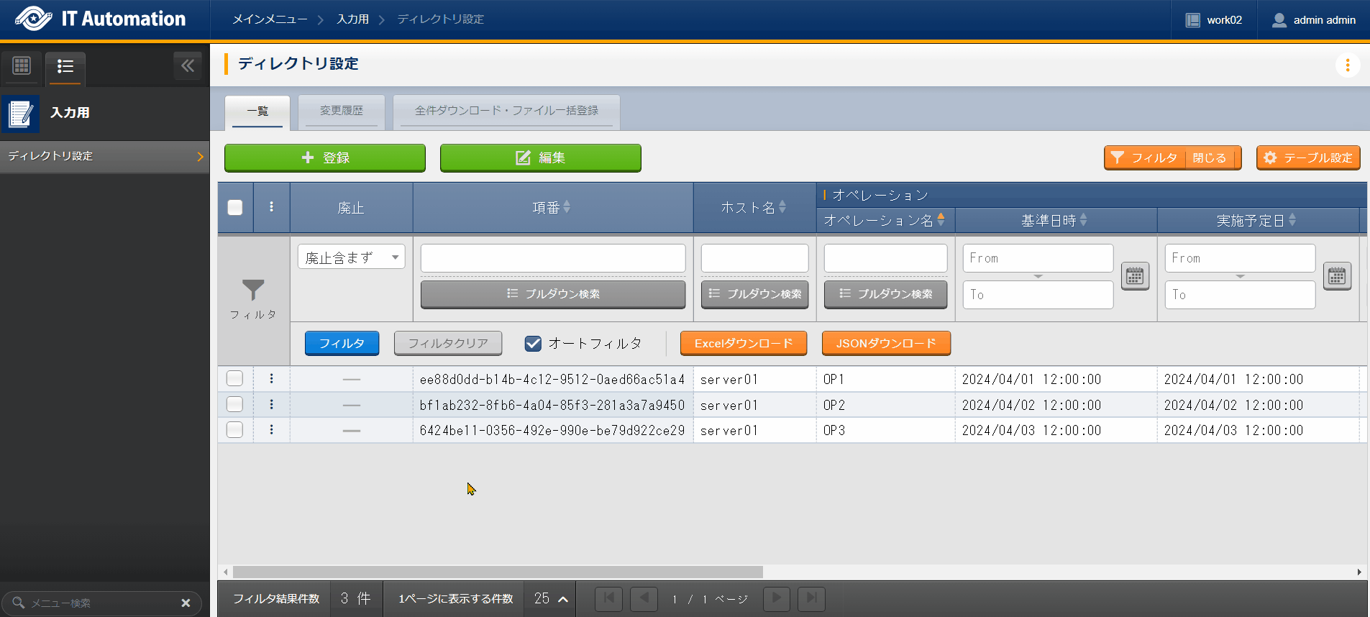Screen dimensions: 1370x617
Task: Disable the オートフィルタ checkbox
Action: point(533,344)
